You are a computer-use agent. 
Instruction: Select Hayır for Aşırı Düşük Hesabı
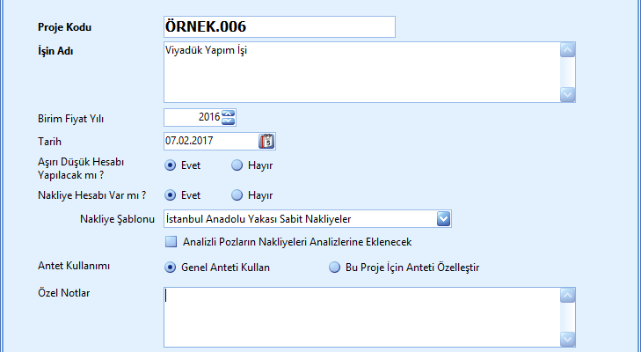click(237, 165)
